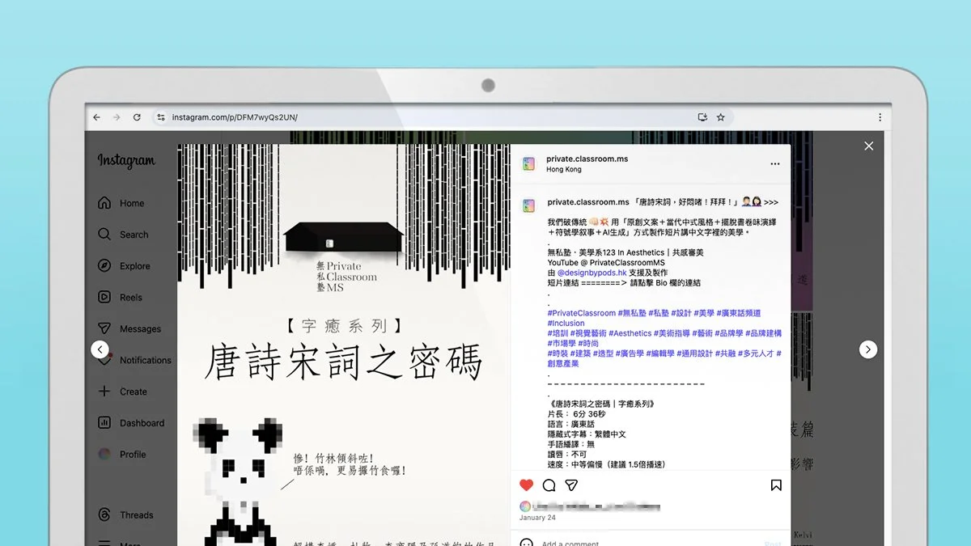Open browser three-dot menu
The image size is (971, 546).
click(880, 117)
